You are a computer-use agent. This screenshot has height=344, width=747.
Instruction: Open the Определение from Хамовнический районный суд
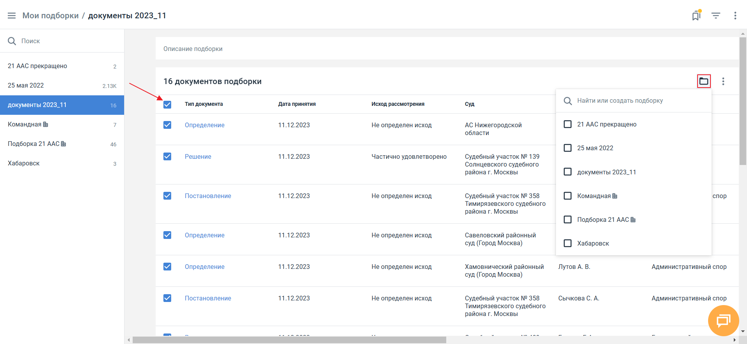[x=205, y=267]
